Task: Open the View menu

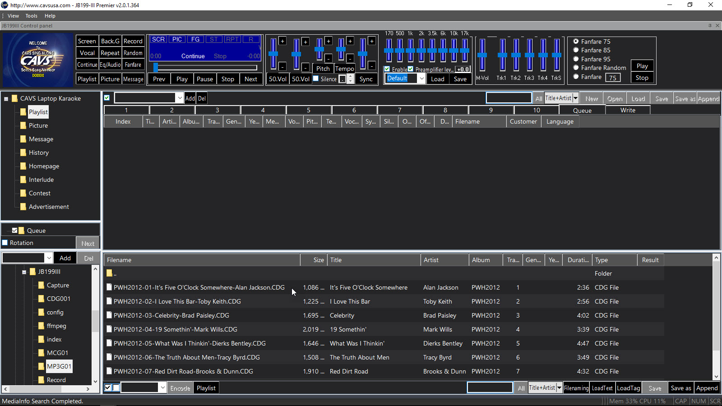Action: click(14, 16)
